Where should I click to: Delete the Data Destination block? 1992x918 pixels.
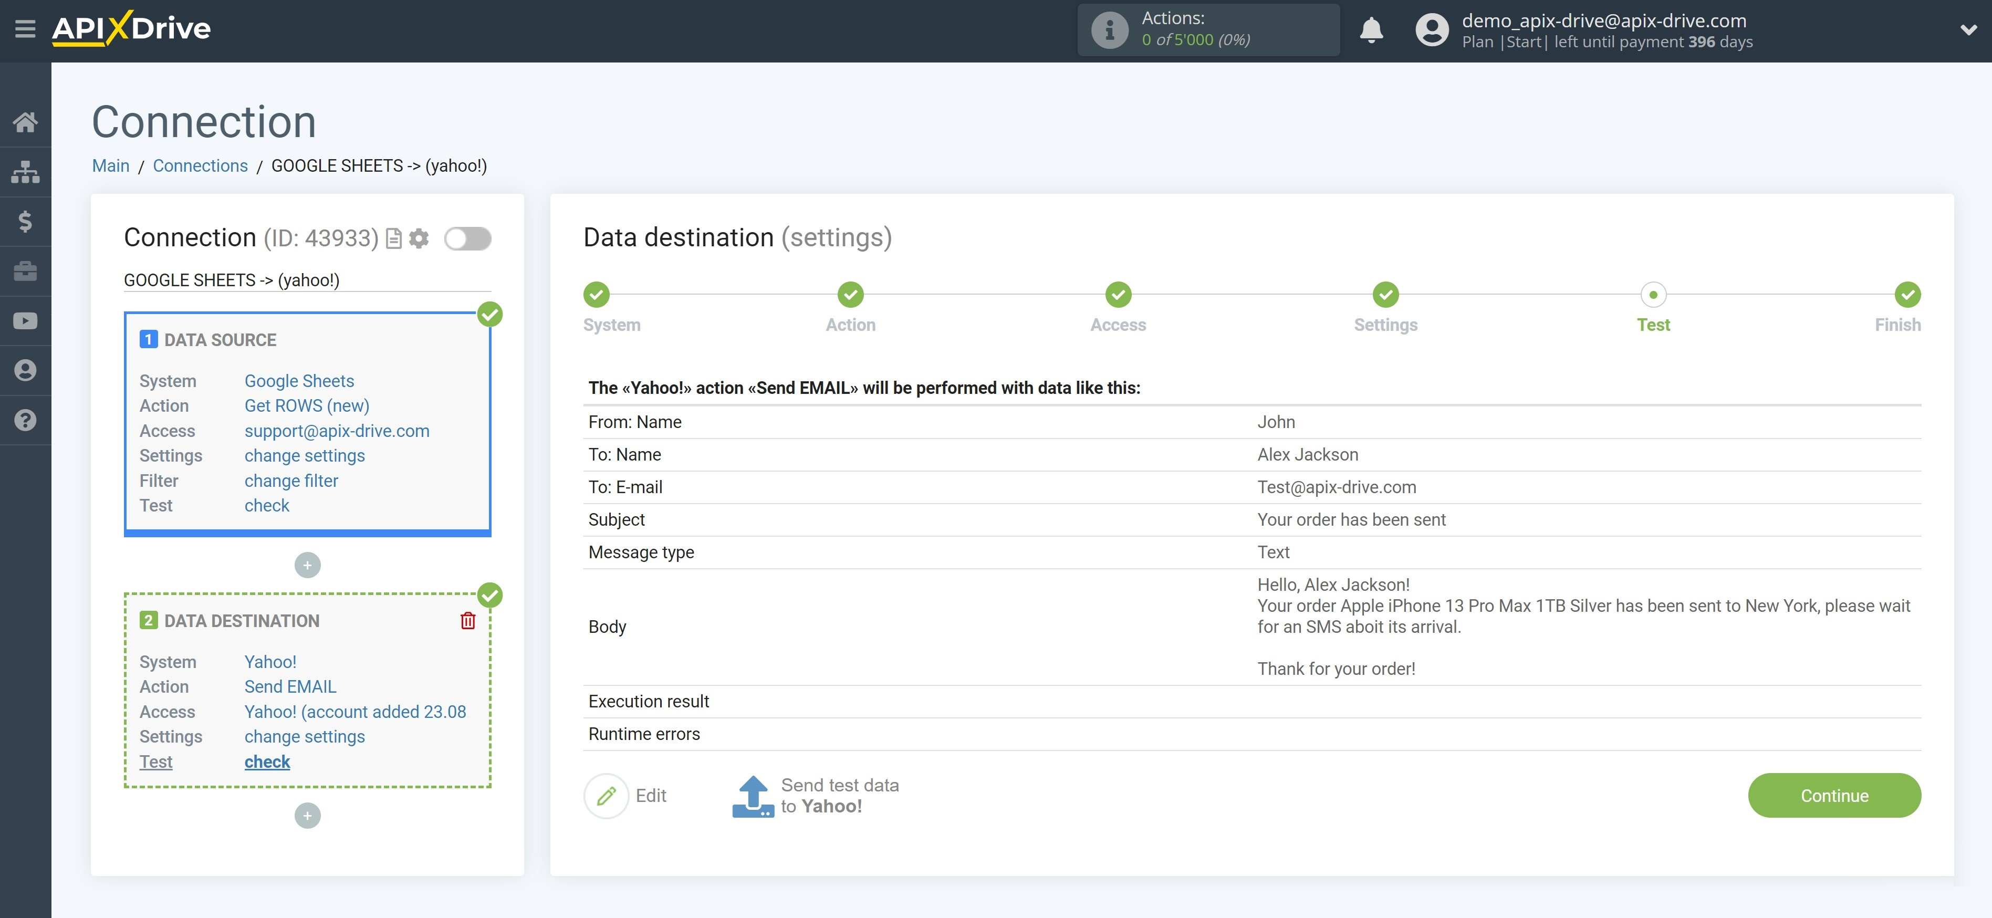(x=468, y=620)
